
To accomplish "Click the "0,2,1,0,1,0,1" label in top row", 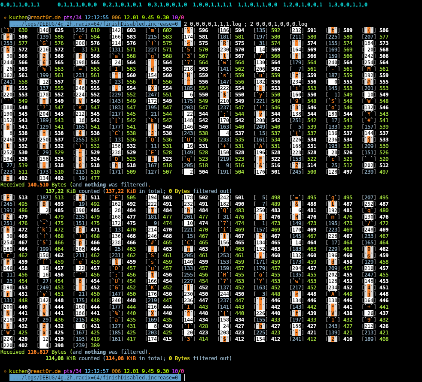I will [122, 4].
